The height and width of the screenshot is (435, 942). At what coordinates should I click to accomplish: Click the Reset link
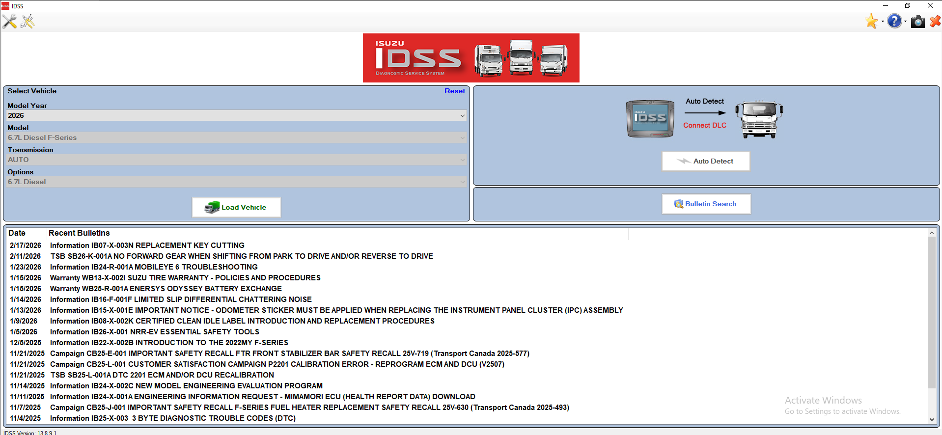[454, 91]
